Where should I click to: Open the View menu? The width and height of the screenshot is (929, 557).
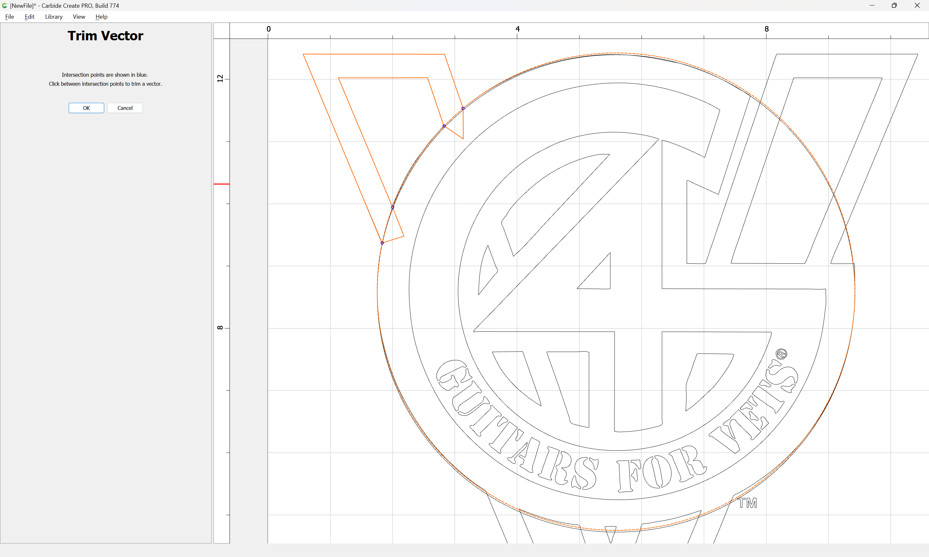(79, 16)
